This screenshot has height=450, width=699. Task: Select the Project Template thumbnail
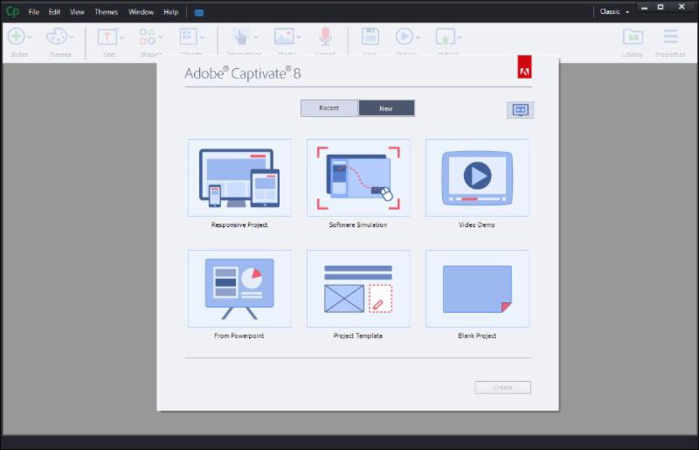[x=358, y=288]
